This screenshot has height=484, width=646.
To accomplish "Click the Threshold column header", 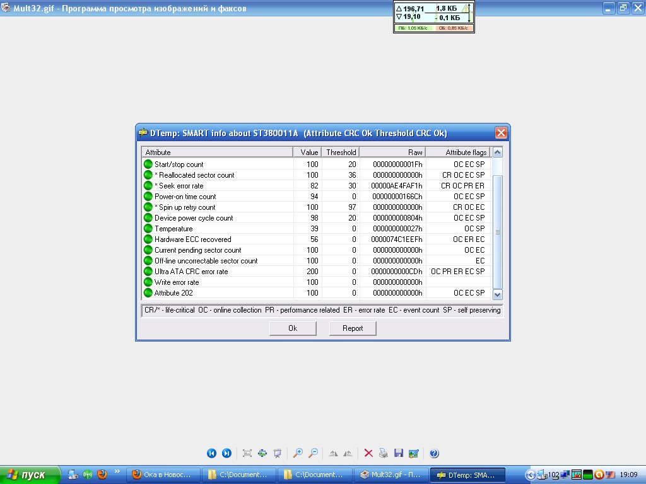I will coord(341,153).
